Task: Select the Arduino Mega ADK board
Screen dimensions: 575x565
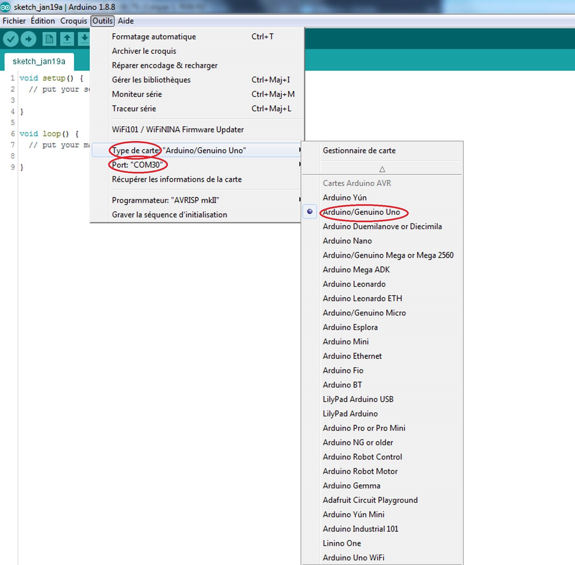Action: tap(382, 270)
